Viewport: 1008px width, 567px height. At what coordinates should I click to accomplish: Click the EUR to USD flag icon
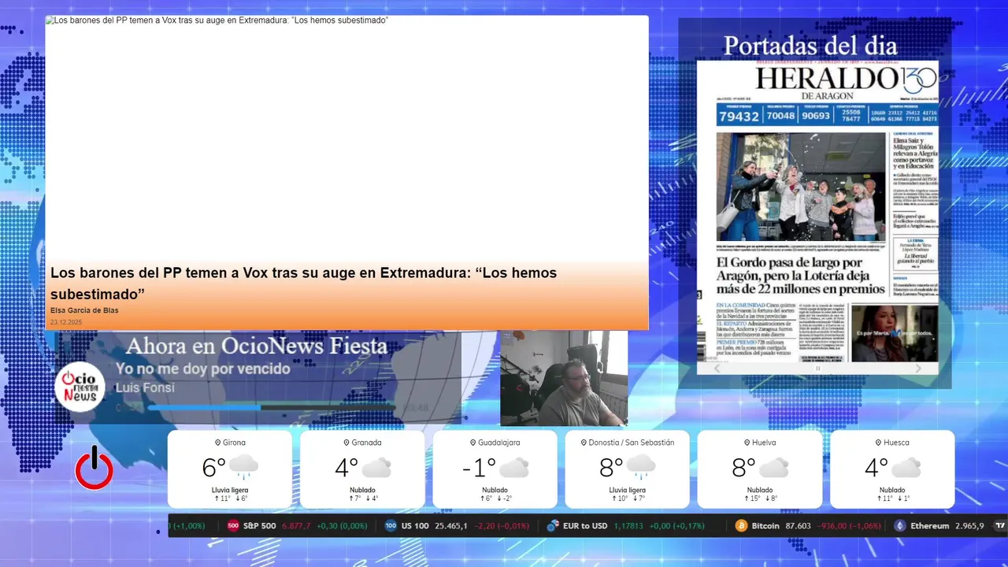coord(553,525)
